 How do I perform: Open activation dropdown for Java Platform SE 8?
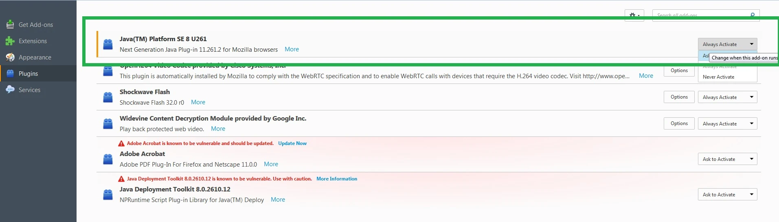[x=727, y=44]
